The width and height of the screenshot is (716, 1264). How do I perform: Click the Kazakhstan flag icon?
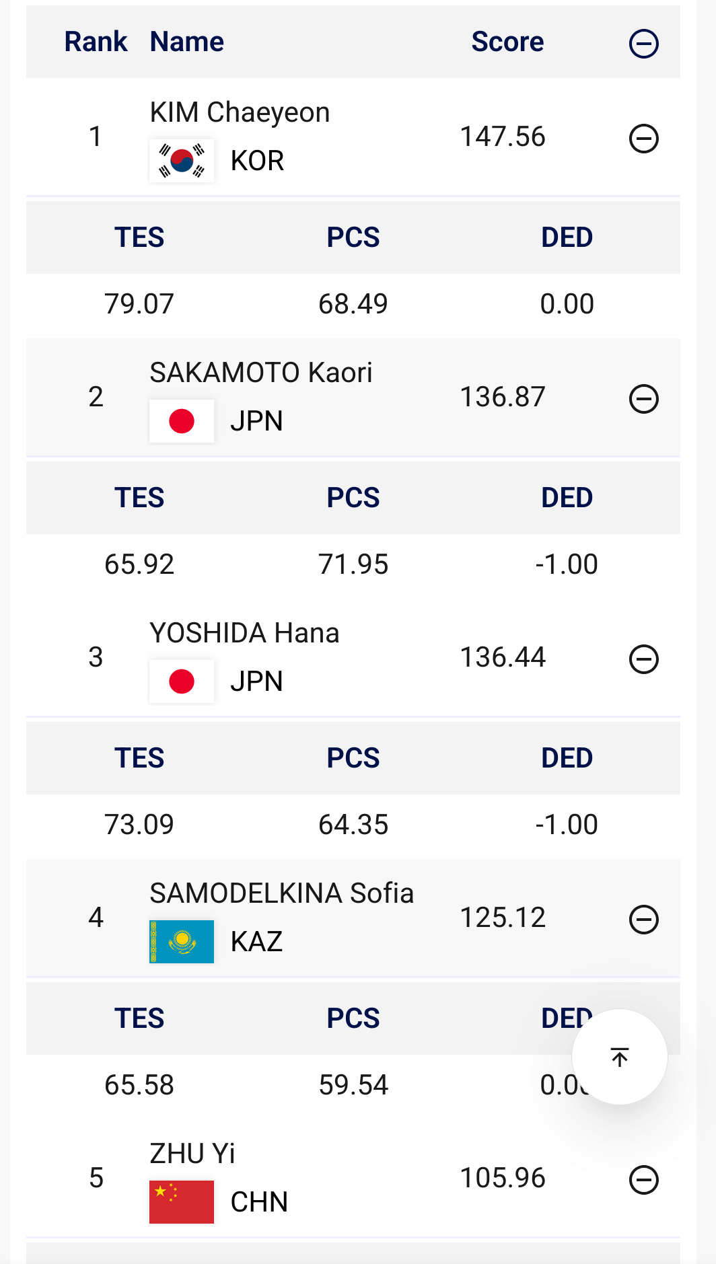[182, 942]
